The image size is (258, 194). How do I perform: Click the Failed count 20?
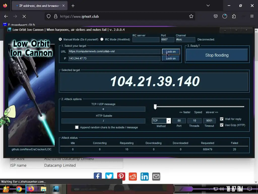(x=235, y=149)
